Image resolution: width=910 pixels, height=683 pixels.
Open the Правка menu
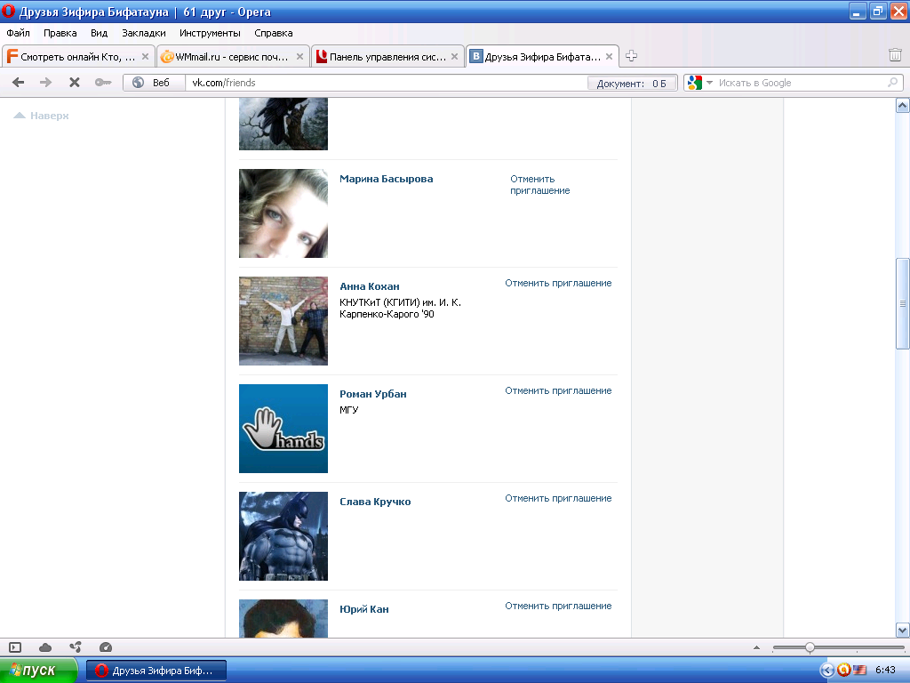tap(60, 33)
